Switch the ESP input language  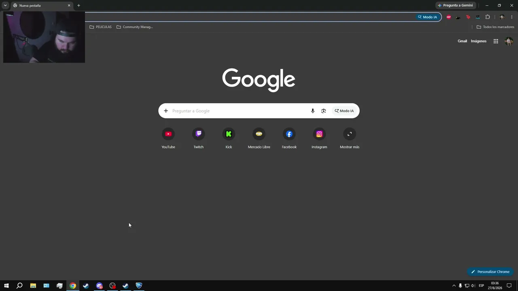[481, 286]
